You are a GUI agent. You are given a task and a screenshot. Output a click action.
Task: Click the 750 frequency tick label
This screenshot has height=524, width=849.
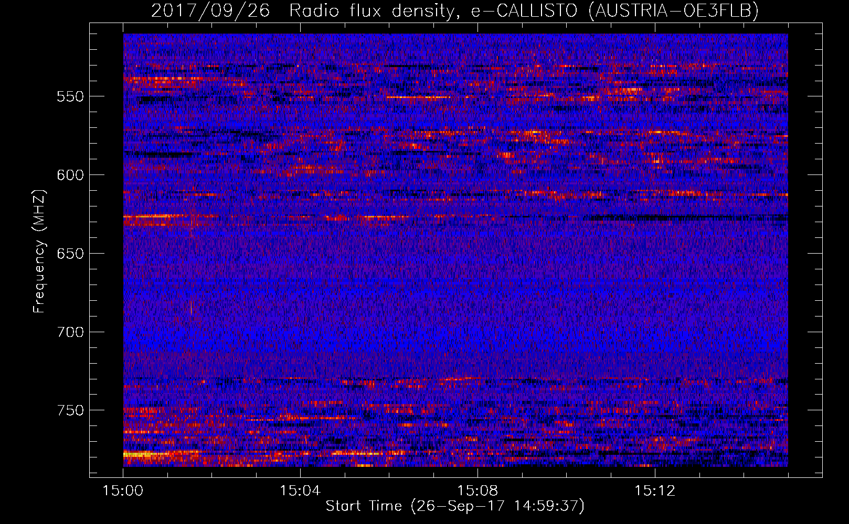(70, 410)
